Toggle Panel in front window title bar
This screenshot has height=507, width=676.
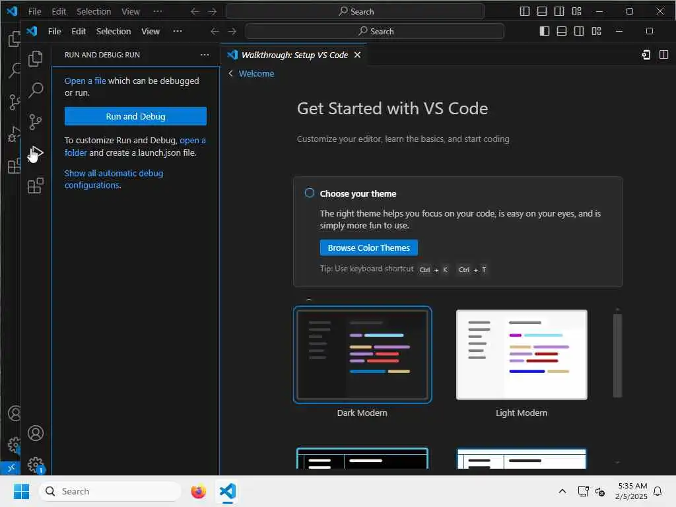562,31
